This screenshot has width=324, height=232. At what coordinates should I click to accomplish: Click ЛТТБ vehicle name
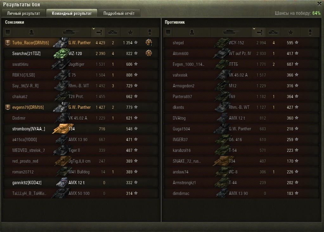233,64
